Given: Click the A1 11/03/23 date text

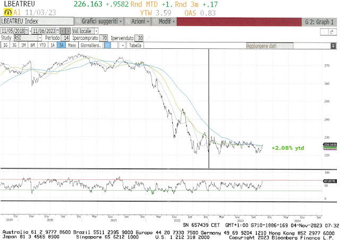Looking at the screenshot, I should click(35, 12).
